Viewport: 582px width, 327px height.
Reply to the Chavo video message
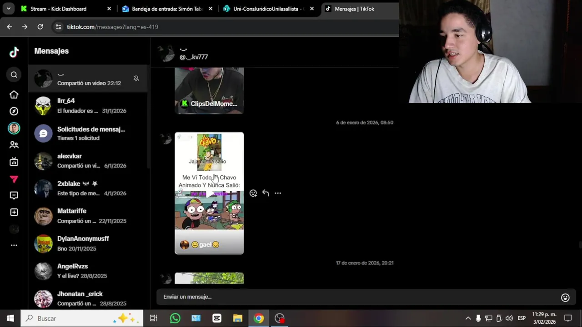pos(266,193)
